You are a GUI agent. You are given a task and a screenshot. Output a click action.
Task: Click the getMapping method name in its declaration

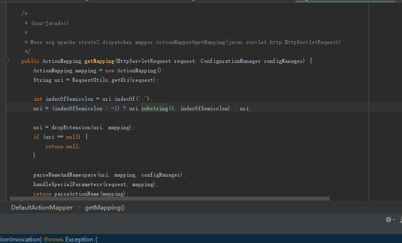tap(99, 61)
